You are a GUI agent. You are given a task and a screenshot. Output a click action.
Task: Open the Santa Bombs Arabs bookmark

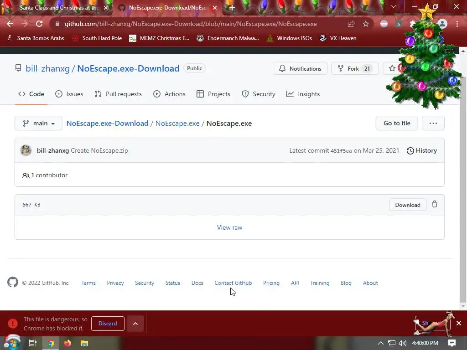36,38
